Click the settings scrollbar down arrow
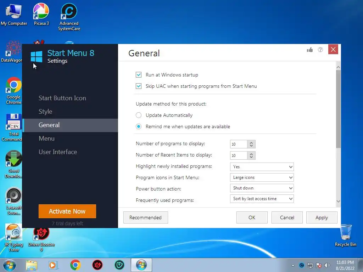This screenshot has height=272, width=363. [338, 201]
